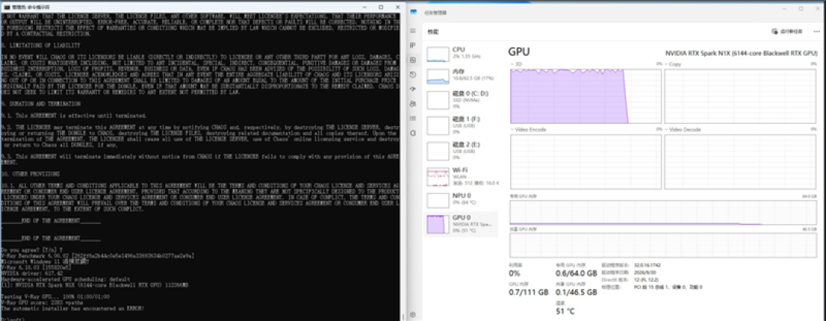Click the DirectX version 12 (FL 12.2) value
This screenshot has height=321, width=826.
(646, 280)
